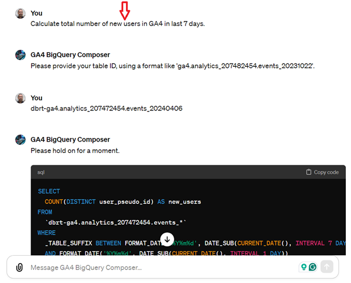
Task: Click the first GA4 BigQuery Composer avatar
Action: [x=20, y=55]
